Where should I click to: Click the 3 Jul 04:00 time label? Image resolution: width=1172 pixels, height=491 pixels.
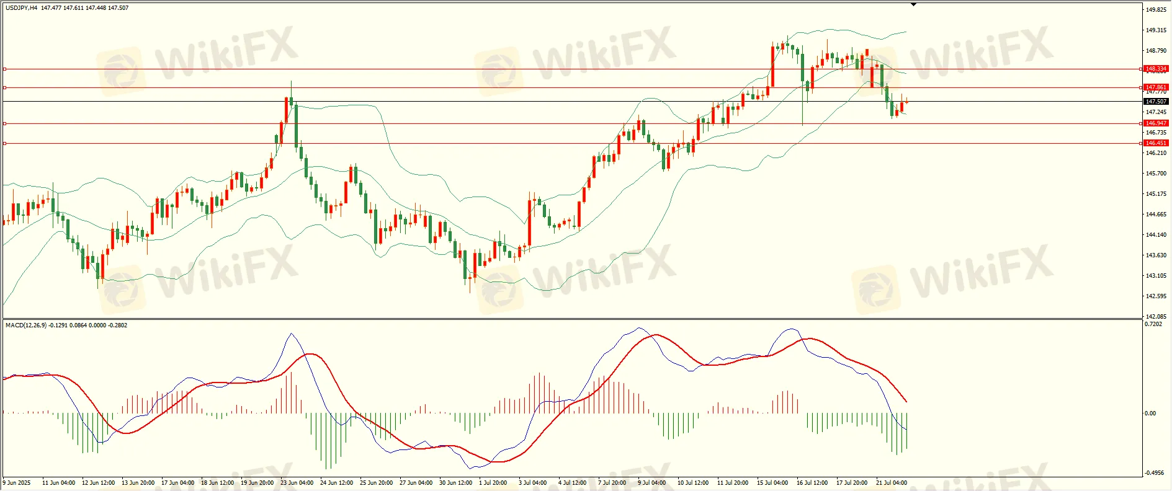tap(533, 483)
